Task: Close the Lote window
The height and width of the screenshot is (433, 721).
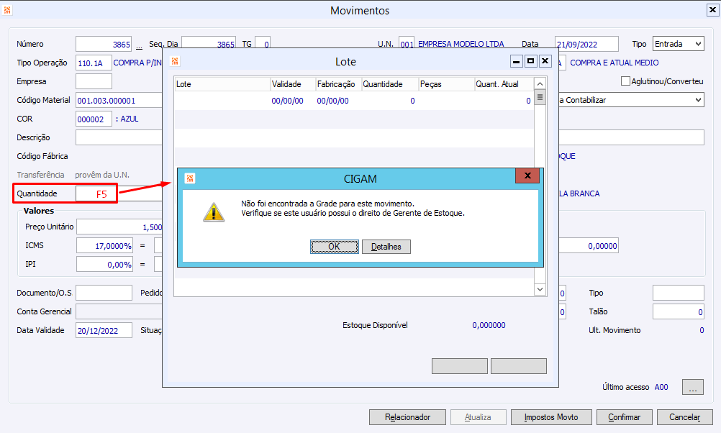Action: pyautogui.click(x=545, y=61)
